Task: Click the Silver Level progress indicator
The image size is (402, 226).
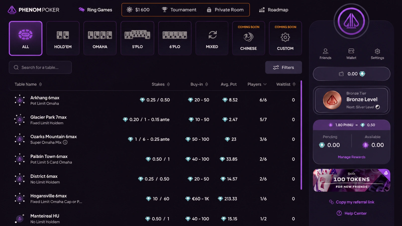Action: [x=378, y=107]
